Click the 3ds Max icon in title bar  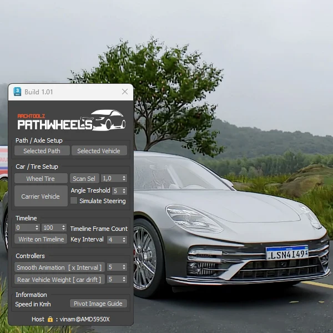17,92
